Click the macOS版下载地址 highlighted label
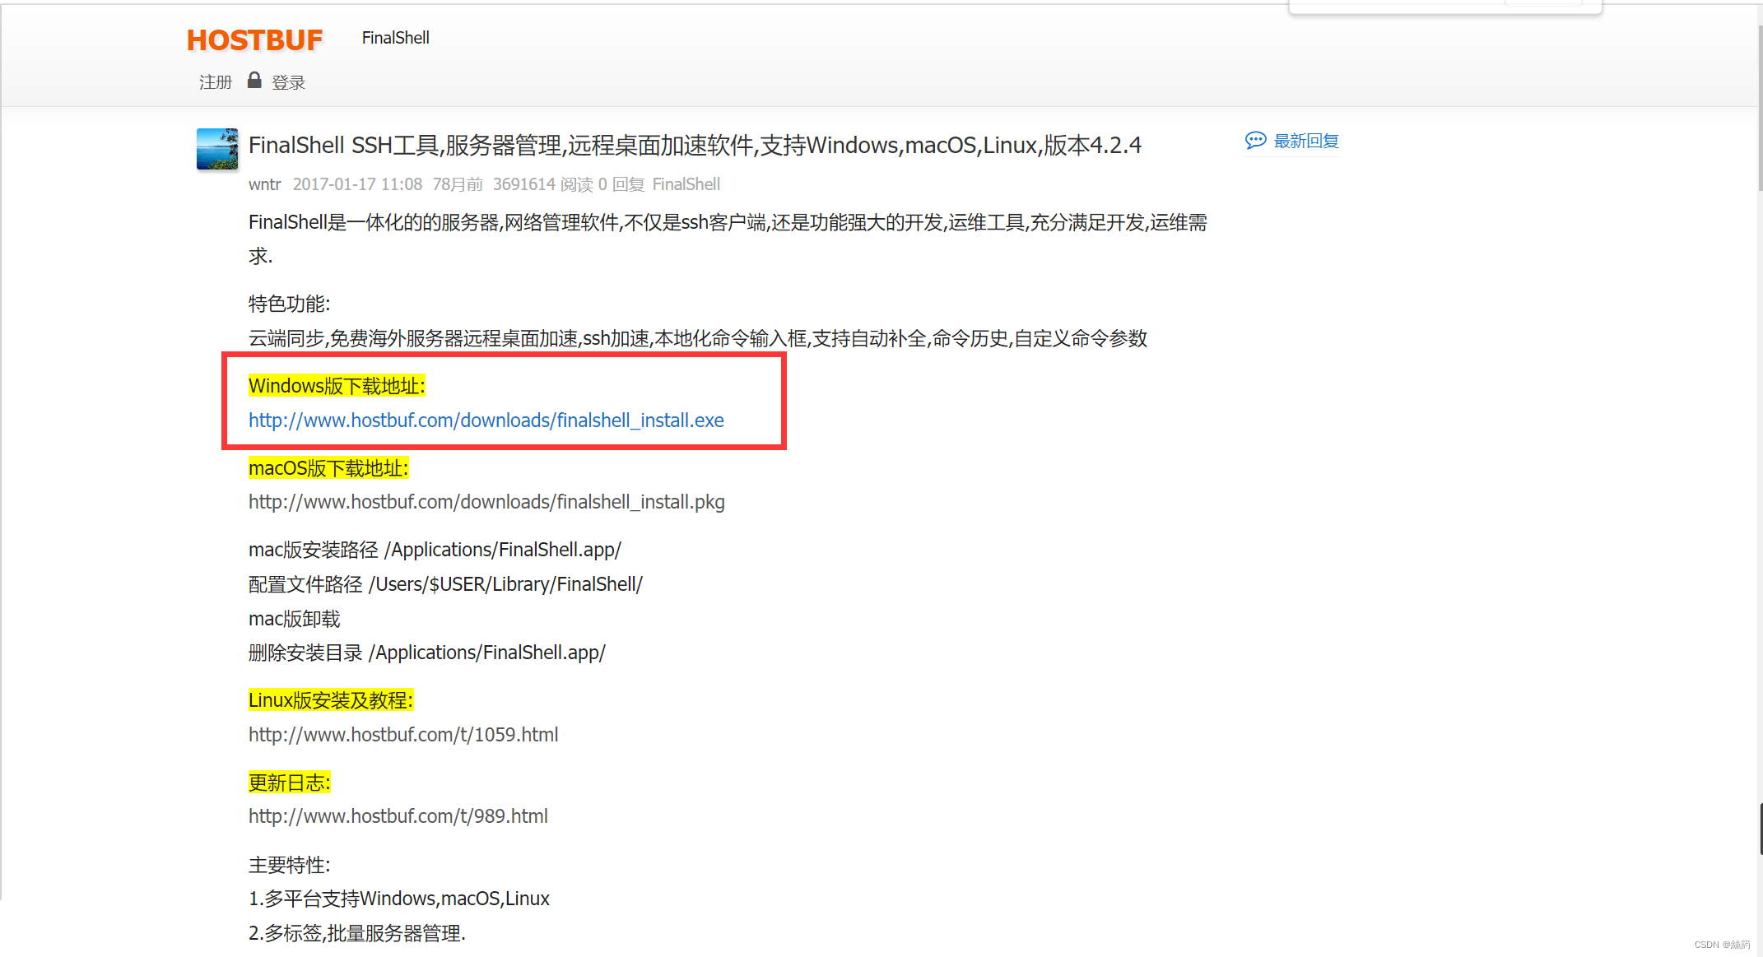This screenshot has width=1763, height=957. click(x=328, y=468)
